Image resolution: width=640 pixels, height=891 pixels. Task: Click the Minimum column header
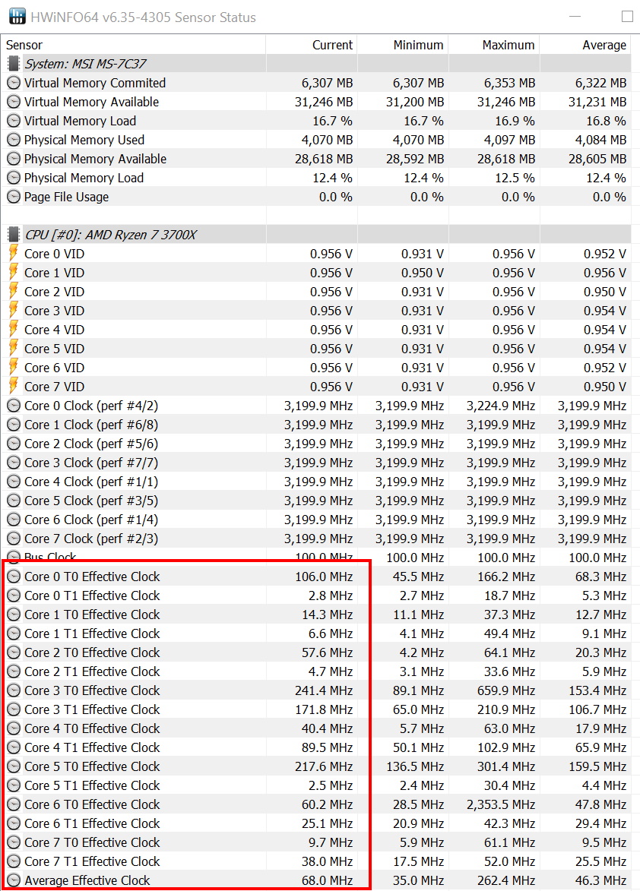403,45
